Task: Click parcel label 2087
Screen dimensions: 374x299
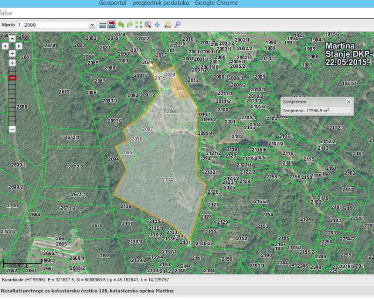Action: [x=100, y=81]
